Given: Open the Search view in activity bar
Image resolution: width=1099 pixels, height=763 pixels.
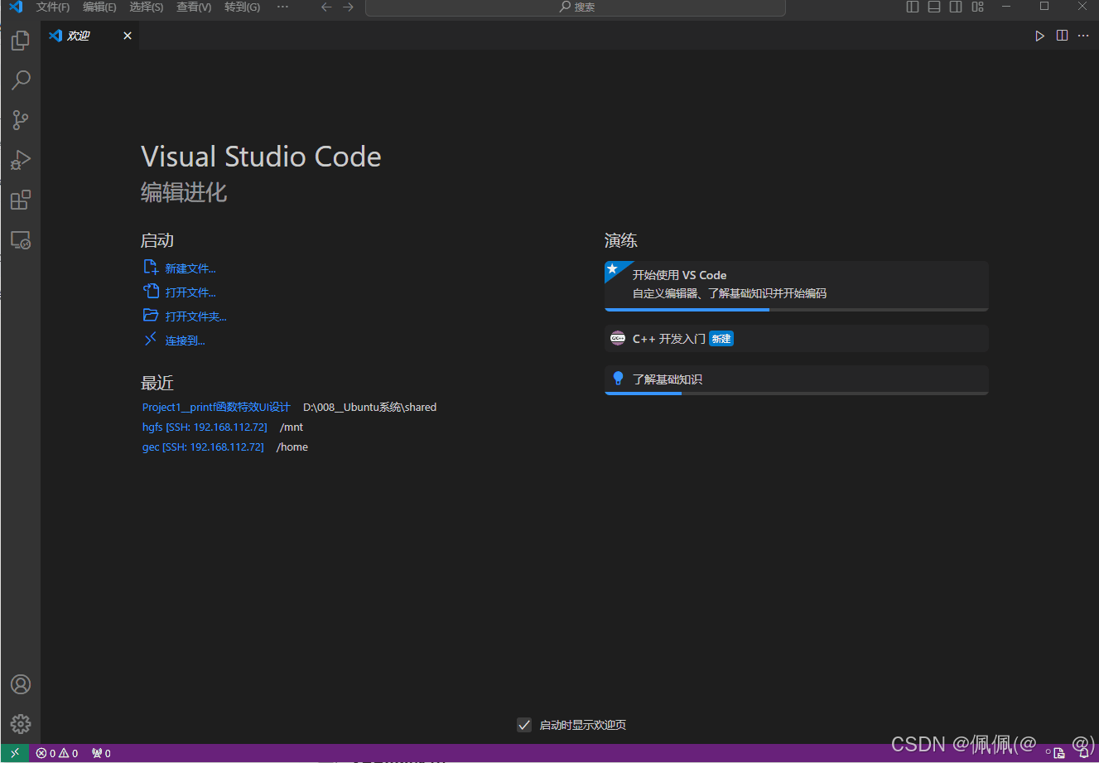Looking at the screenshot, I should pyautogui.click(x=21, y=80).
